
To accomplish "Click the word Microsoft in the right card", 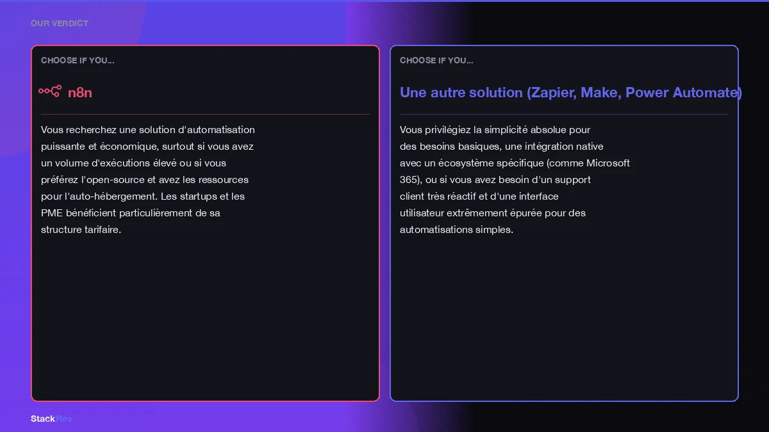I will coord(608,163).
